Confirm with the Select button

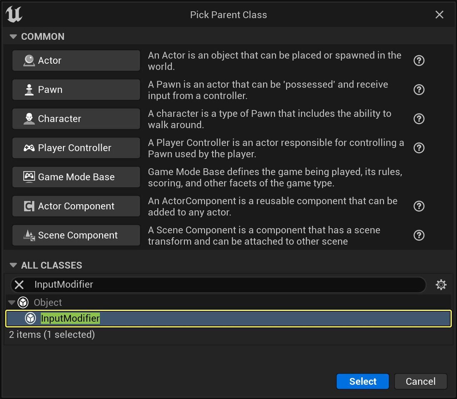coord(363,381)
